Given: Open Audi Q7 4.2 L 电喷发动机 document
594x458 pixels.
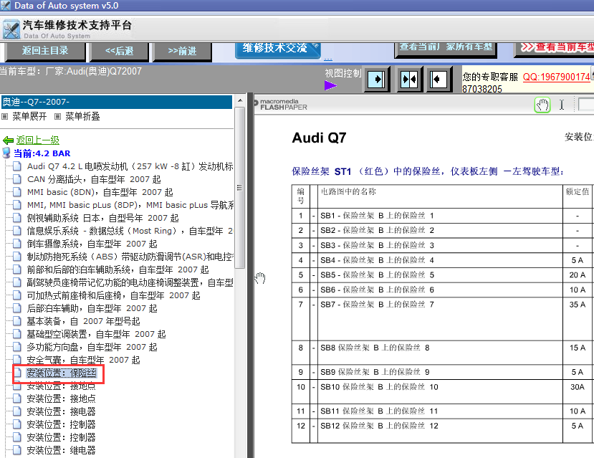Looking at the screenshot, I should [130, 166].
